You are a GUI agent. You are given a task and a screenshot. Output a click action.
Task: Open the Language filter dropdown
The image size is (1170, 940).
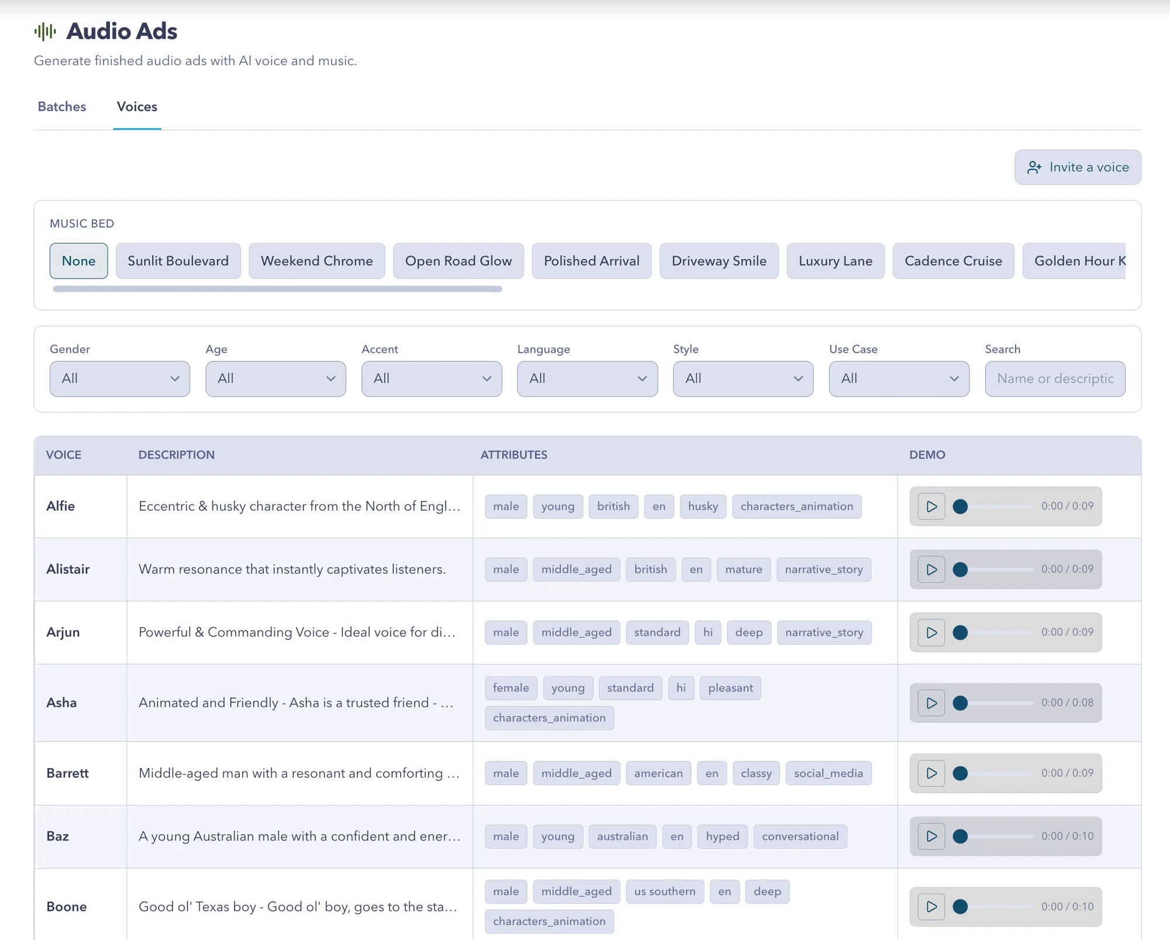587,379
